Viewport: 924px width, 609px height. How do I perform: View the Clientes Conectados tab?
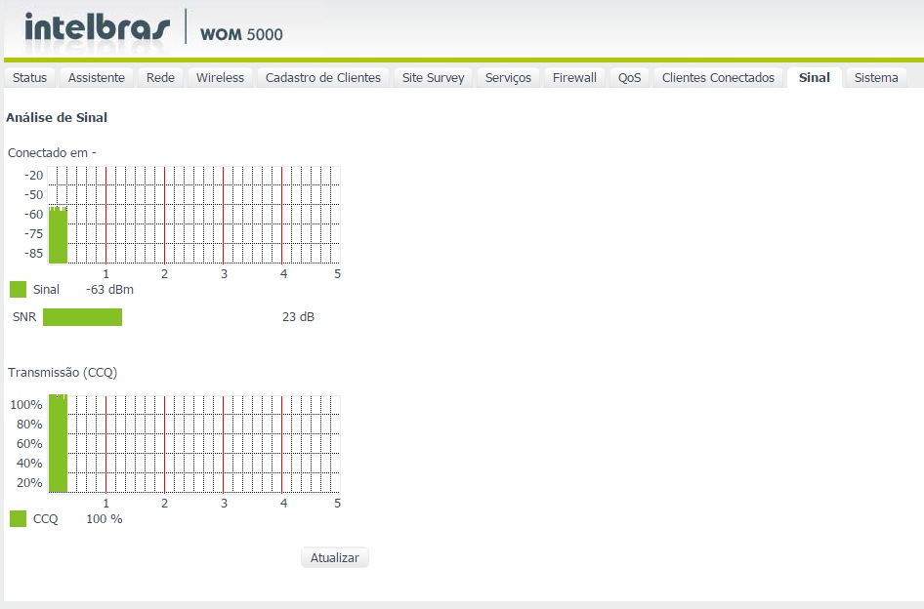pos(718,78)
